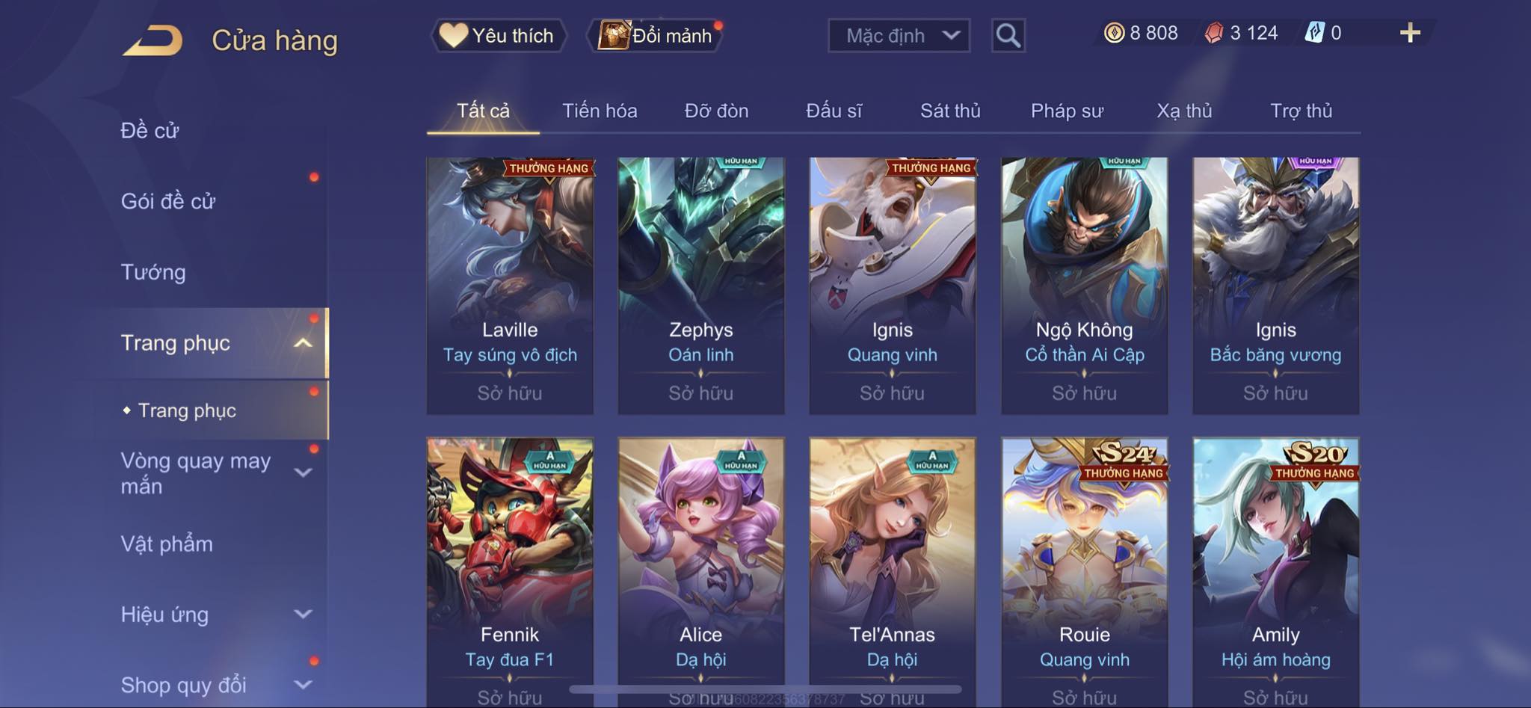Expand the Hiệu ứng sidebar section
Viewport: 1531px width, 708px height.
click(x=303, y=615)
